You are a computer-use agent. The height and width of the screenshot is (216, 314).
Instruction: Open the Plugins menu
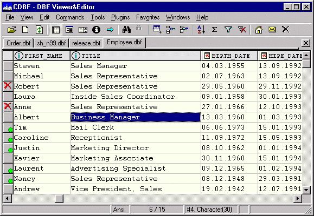(x=120, y=17)
